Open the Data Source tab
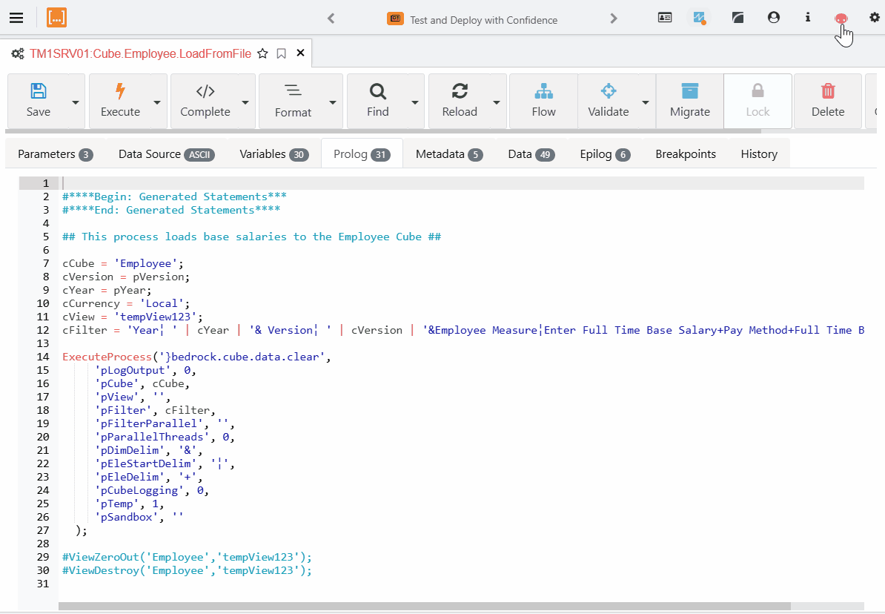This screenshot has width=885, height=614. click(x=166, y=154)
